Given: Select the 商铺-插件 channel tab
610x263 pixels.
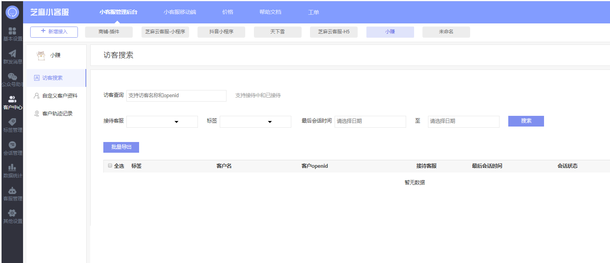Looking at the screenshot, I should (109, 32).
